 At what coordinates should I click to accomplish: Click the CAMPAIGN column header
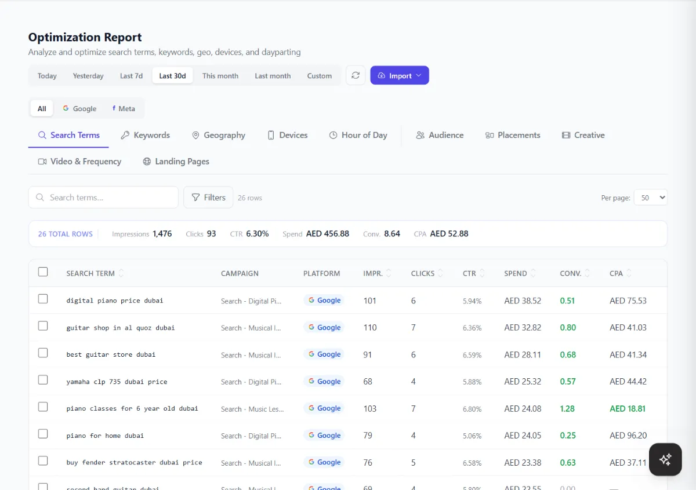[240, 273]
